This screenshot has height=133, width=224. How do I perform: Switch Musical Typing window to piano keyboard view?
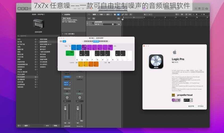tap(61, 41)
